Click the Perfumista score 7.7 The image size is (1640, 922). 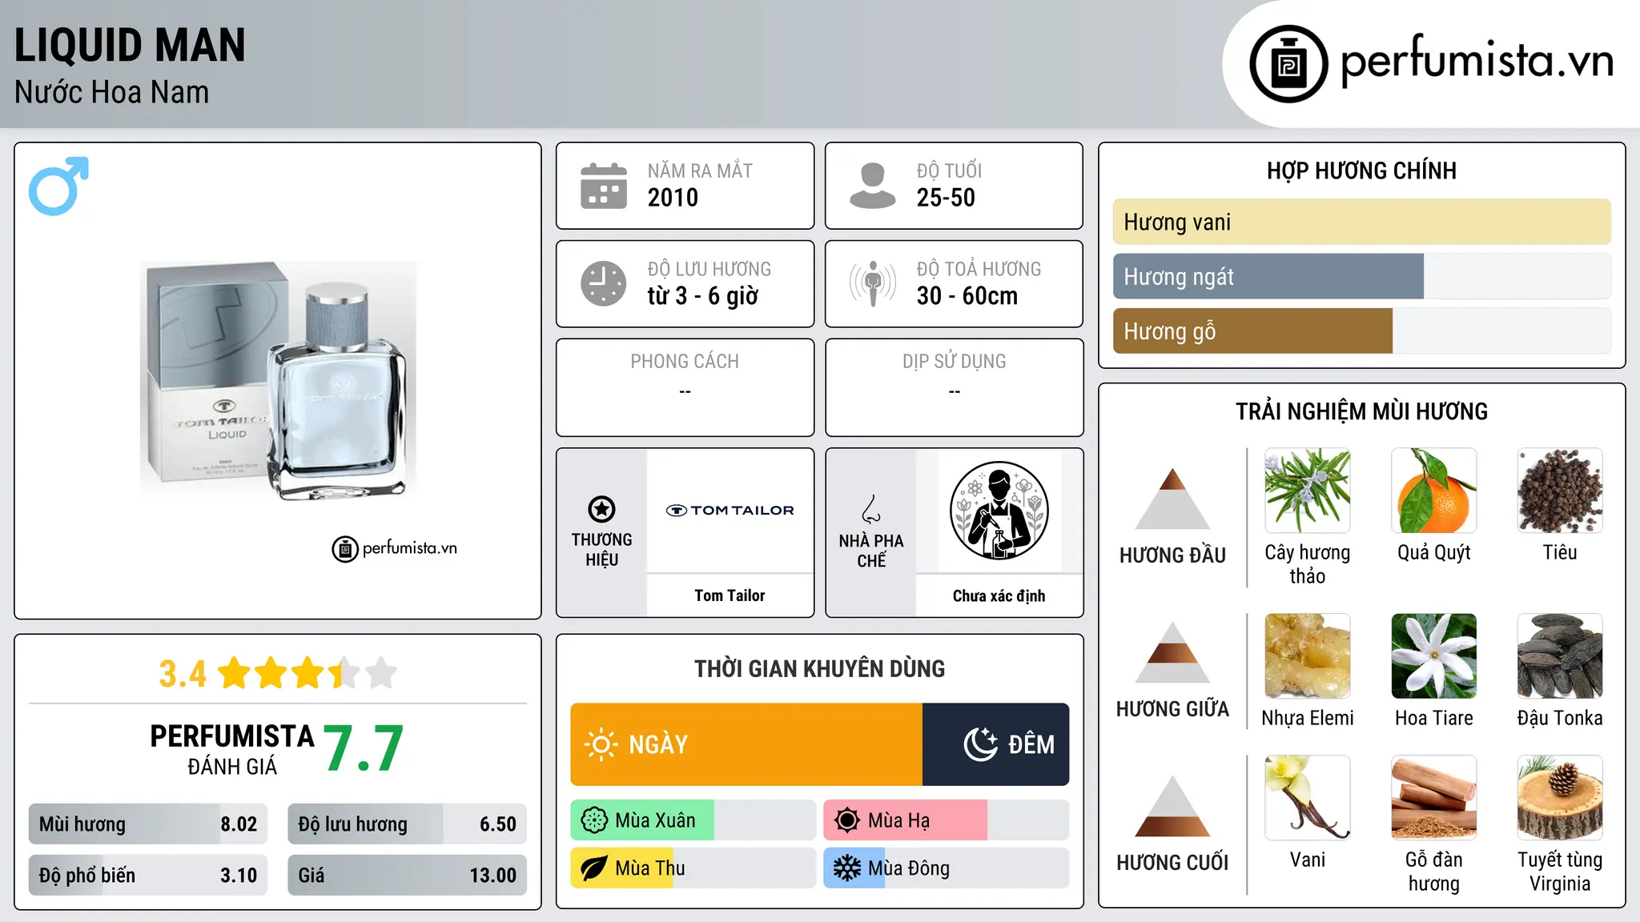pos(364,748)
